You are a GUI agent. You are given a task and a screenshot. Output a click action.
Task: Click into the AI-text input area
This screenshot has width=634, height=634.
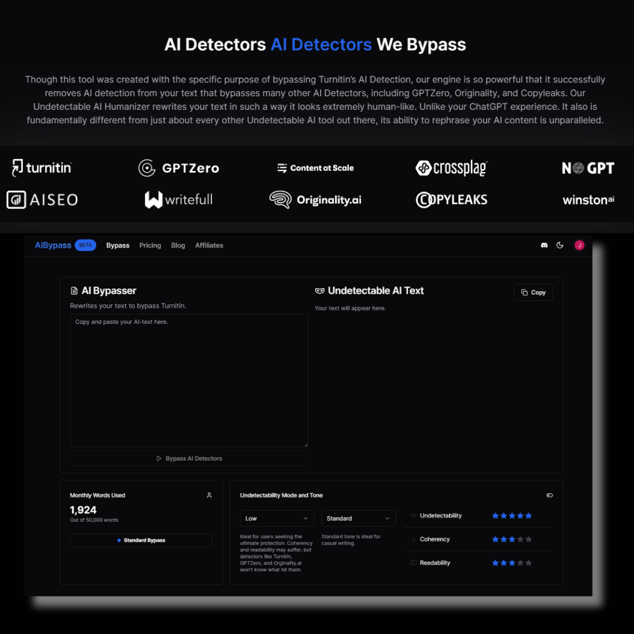(189, 380)
